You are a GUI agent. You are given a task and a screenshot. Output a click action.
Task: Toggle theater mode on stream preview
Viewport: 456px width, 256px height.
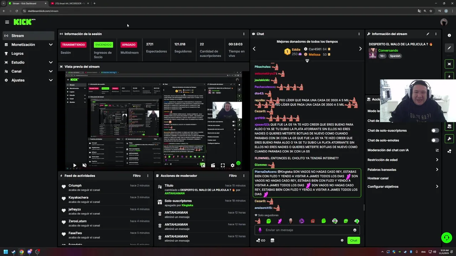(213, 165)
